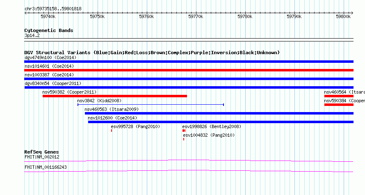
Task: Click the nsv3842 (Kidd2008) label
Action: coord(99,101)
